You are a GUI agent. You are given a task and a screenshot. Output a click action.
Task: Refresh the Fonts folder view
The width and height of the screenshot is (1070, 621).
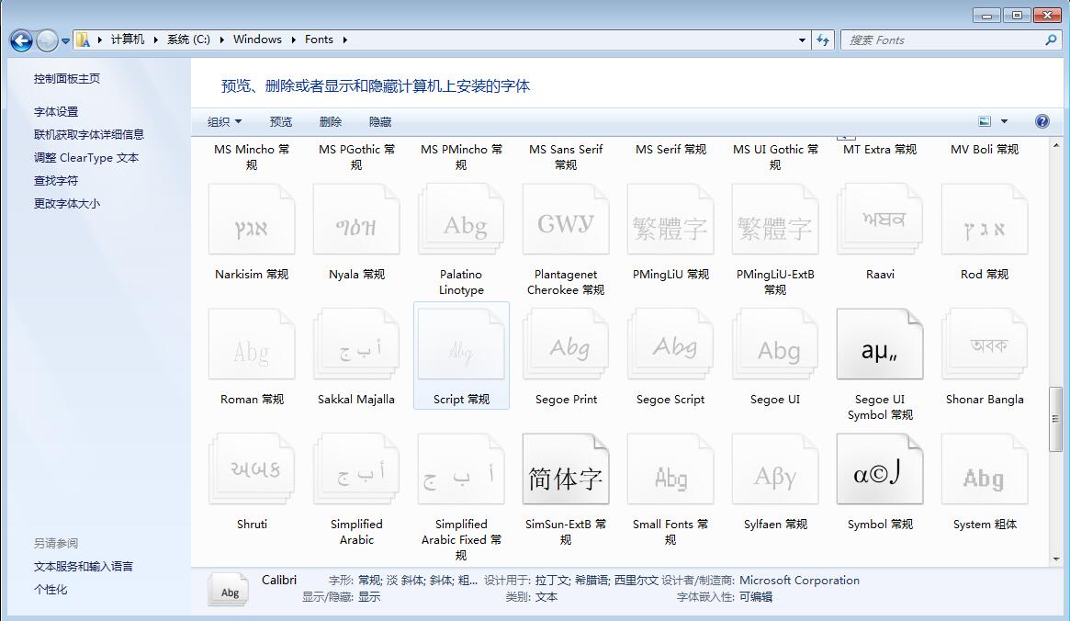pos(823,40)
